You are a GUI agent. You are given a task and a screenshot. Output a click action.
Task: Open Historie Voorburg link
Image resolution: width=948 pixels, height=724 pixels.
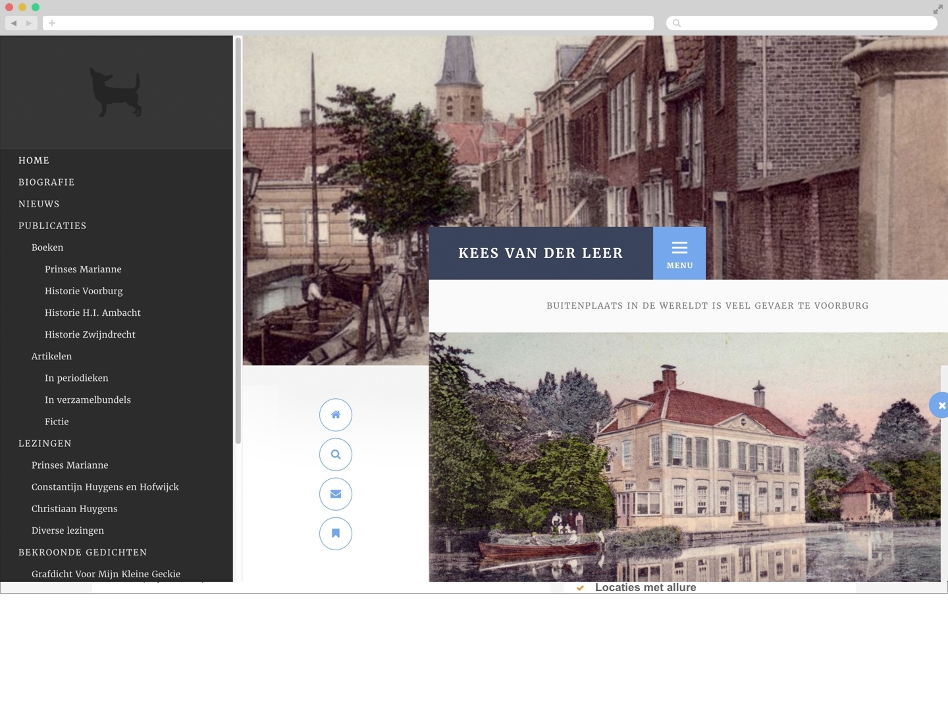pos(84,291)
